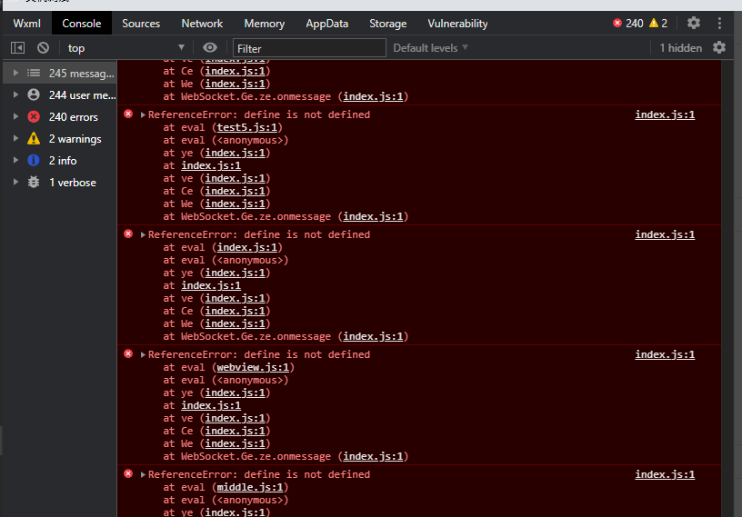The width and height of the screenshot is (742, 517).
Task: Toggle the eye live expression icon
Action: (x=210, y=48)
